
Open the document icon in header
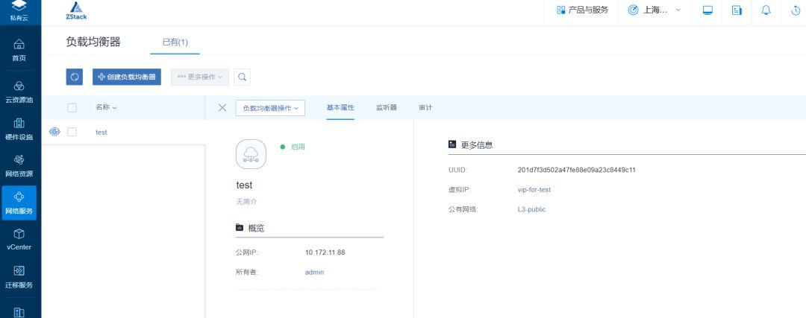coord(737,10)
